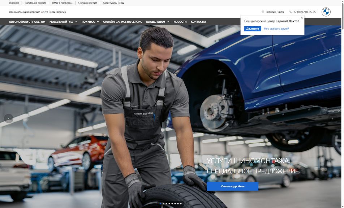Choose Нет, выбрать другой in the popup
Viewport: 344px width, 208px height.
[276, 29]
